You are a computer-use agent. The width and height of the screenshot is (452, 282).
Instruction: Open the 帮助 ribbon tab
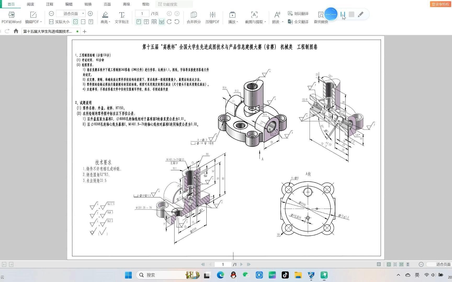(146, 4)
